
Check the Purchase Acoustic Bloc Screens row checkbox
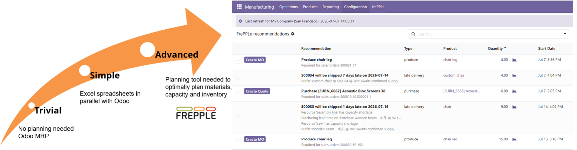(238, 93)
